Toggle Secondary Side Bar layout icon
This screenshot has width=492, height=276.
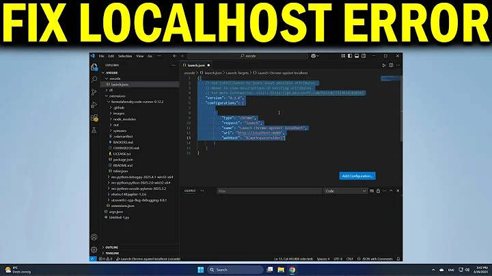pyautogui.click(x=364, y=56)
